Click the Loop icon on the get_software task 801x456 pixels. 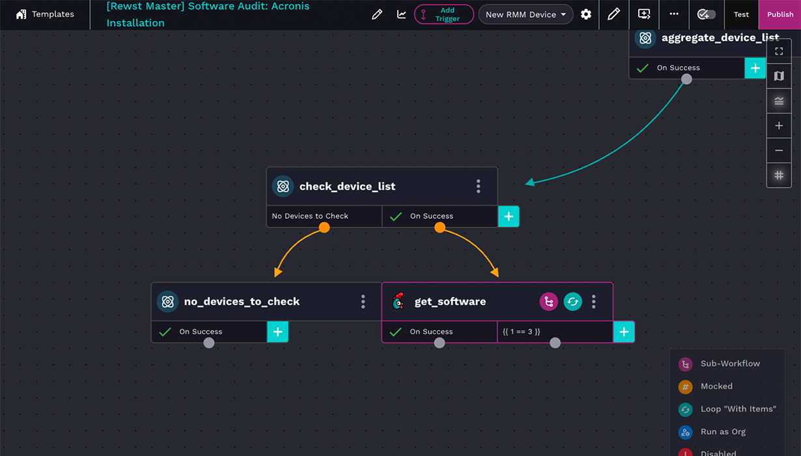pyautogui.click(x=572, y=301)
